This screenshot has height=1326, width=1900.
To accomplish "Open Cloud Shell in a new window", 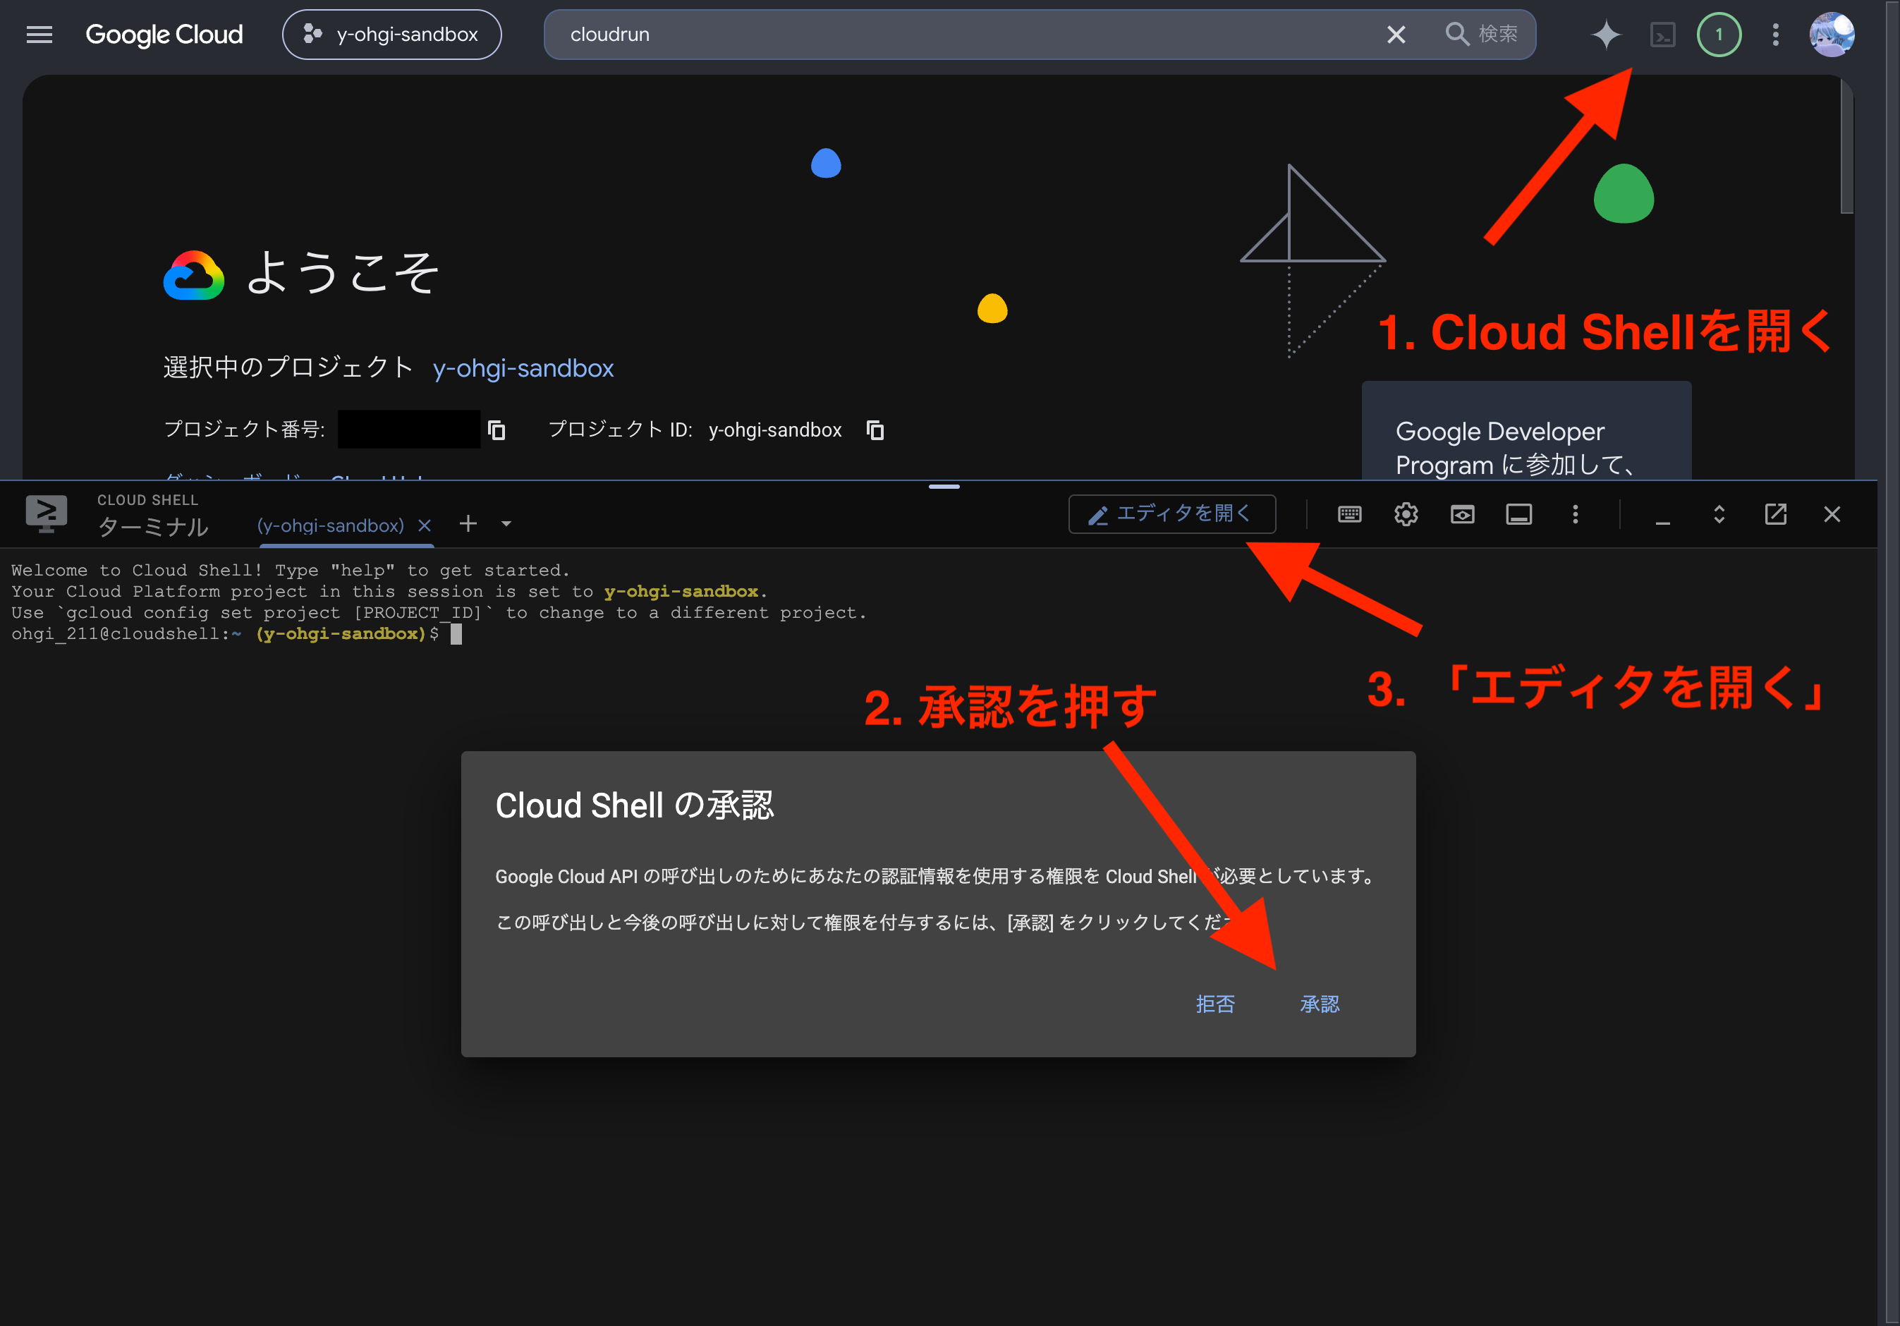I will point(1775,515).
